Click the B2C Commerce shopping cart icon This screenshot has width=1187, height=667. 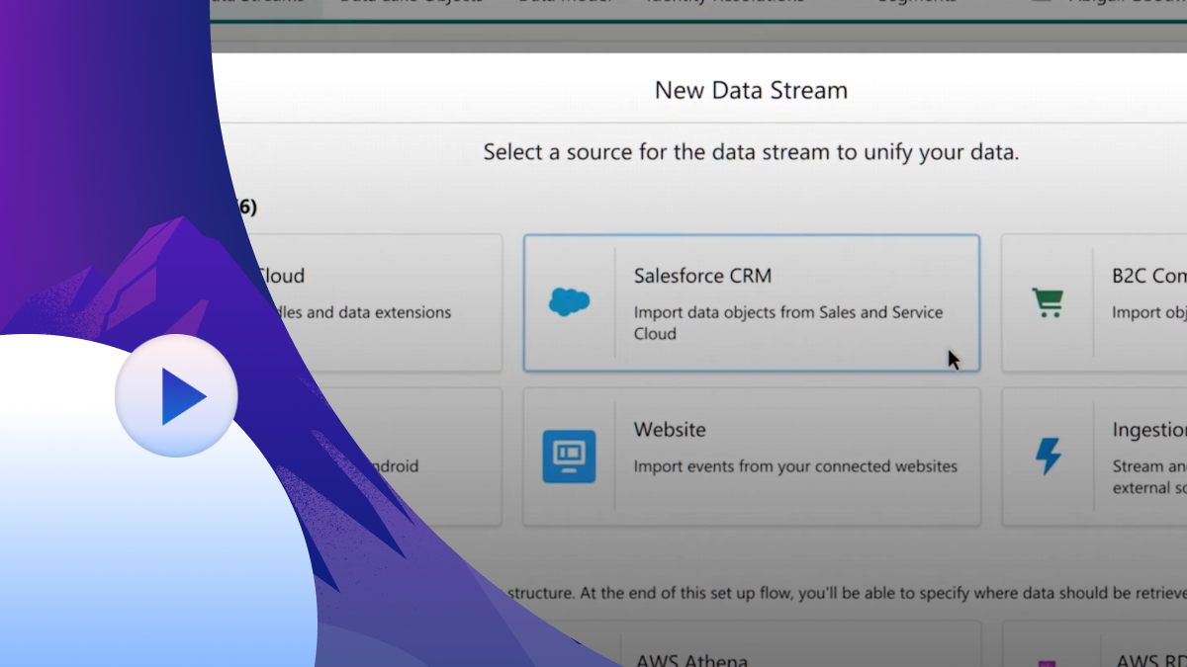tap(1047, 301)
